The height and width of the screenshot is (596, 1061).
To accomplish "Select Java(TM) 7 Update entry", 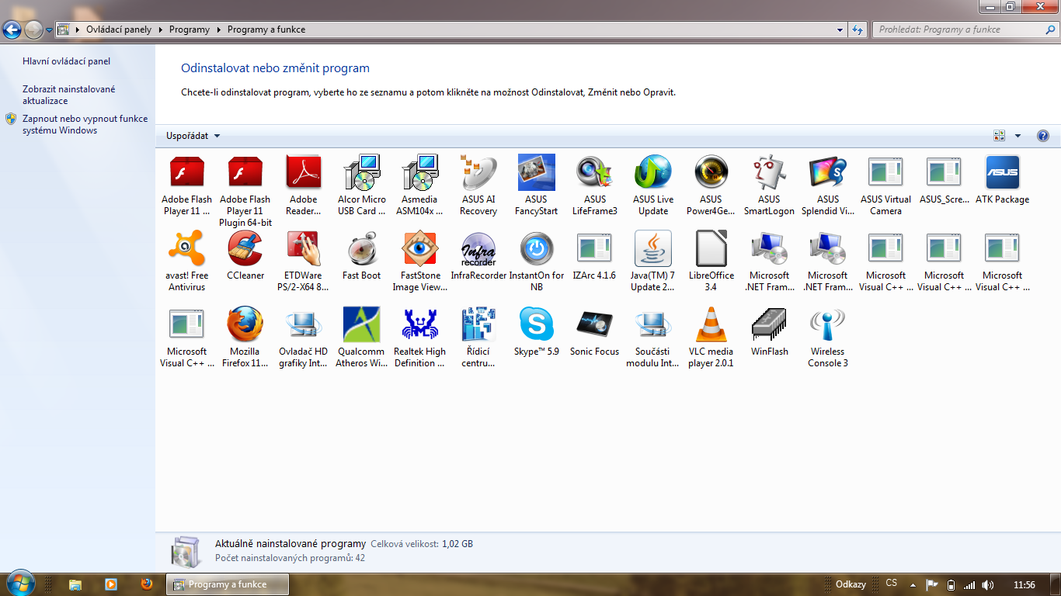I will [653, 262].
